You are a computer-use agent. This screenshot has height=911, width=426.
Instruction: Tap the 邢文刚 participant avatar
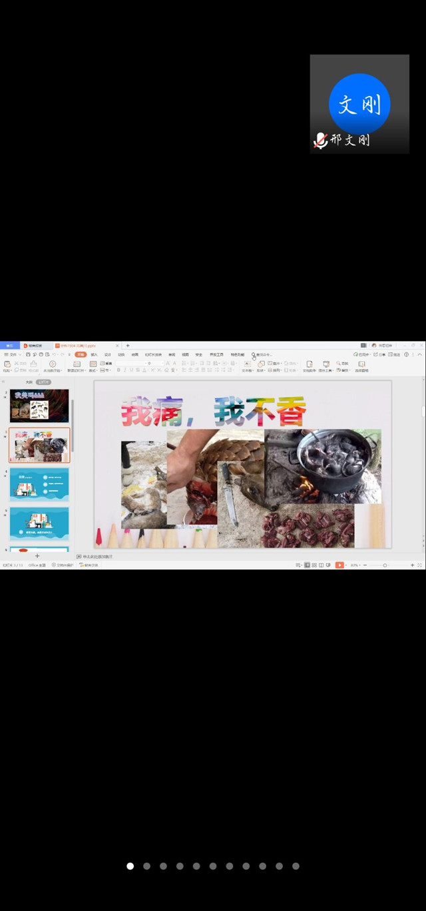359,104
